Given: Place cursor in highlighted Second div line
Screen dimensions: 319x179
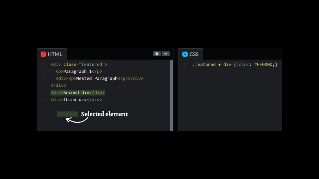Looking at the screenshot, I should 78,93.
